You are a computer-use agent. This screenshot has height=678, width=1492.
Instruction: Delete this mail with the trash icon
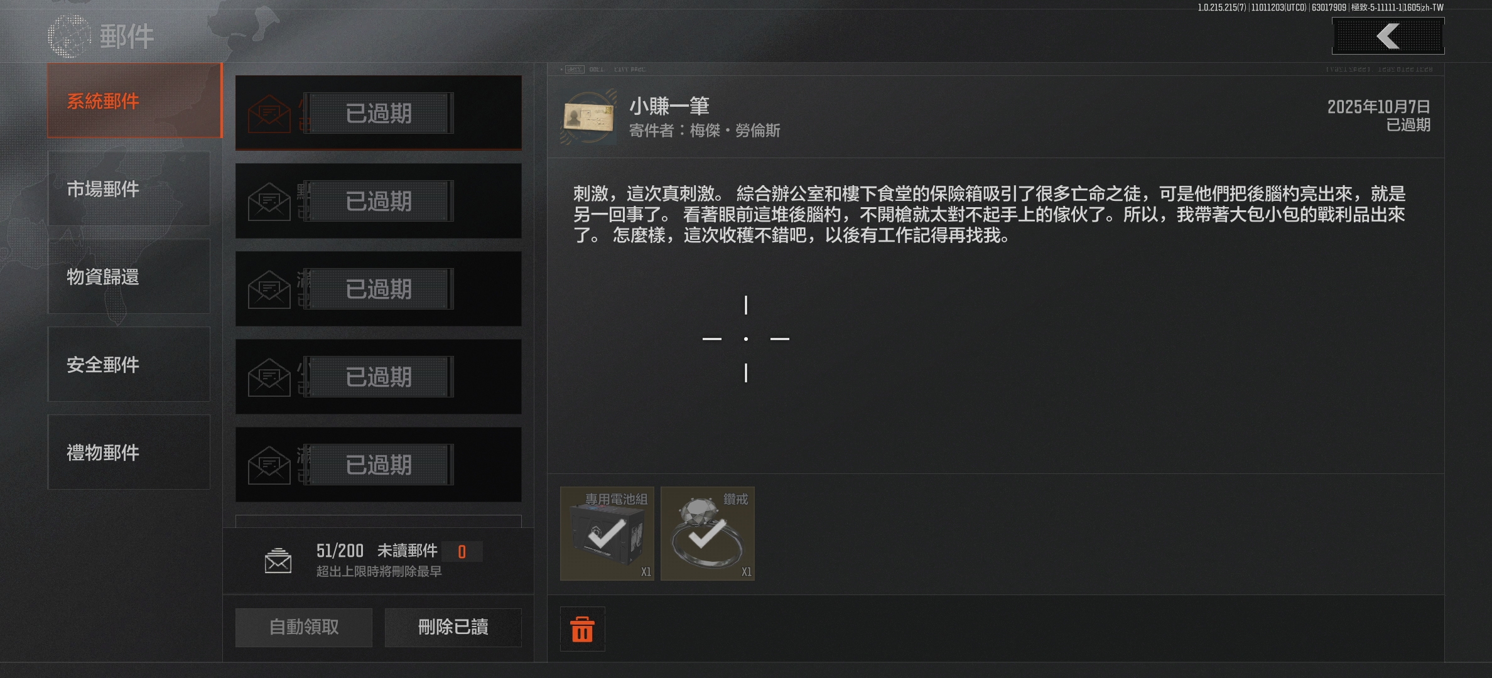(582, 629)
